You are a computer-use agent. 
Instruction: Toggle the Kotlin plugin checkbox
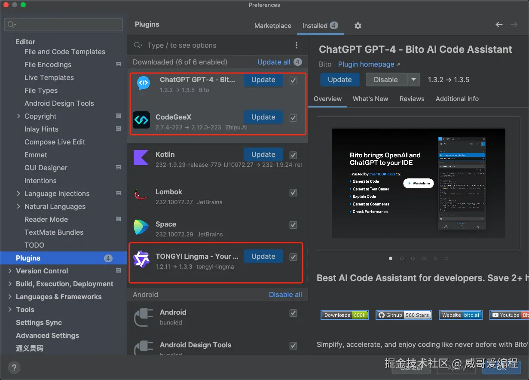pyautogui.click(x=294, y=155)
